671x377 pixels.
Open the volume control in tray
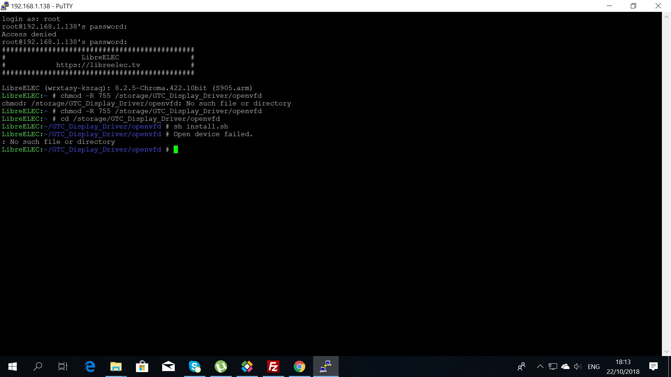coord(578,367)
